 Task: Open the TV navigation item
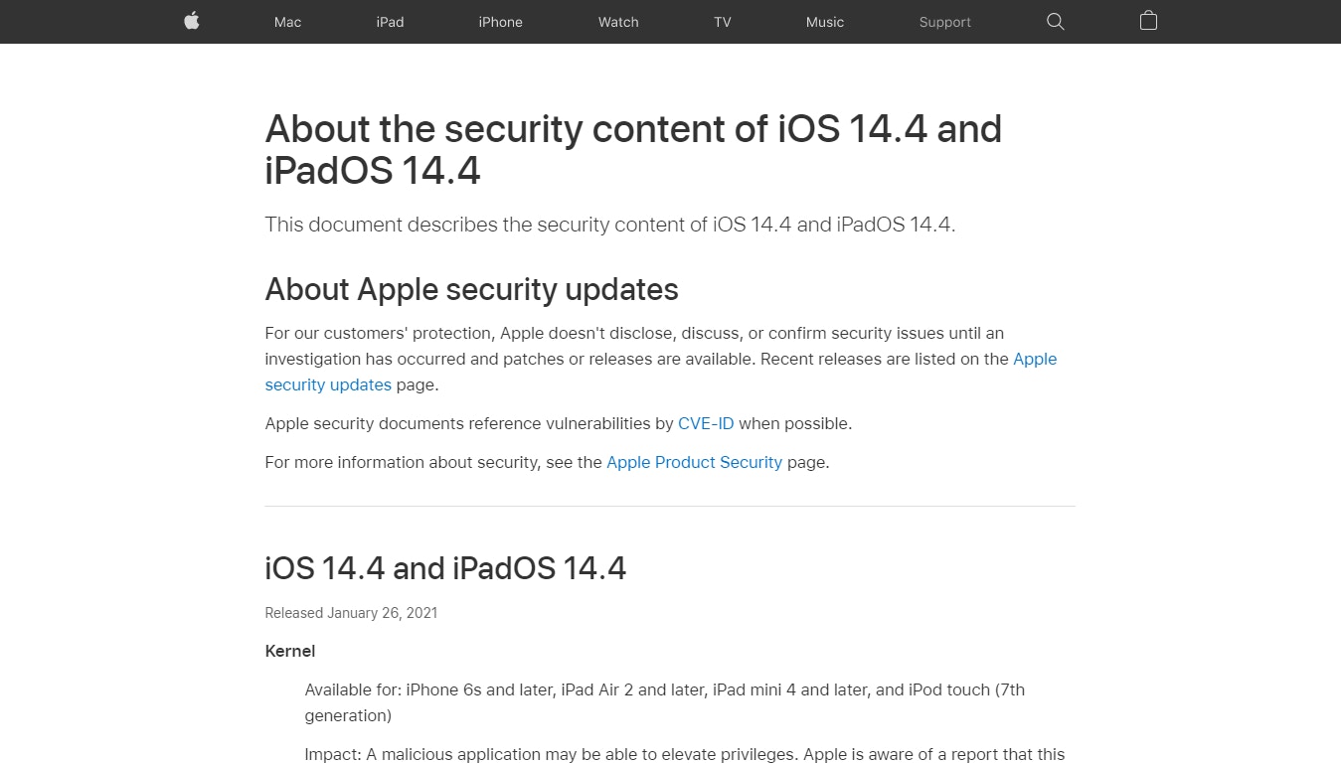(722, 22)
